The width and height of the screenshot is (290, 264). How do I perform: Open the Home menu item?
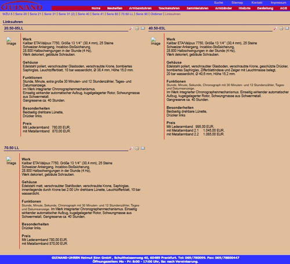pos(96,8)
